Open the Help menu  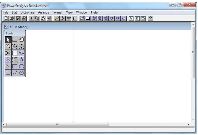[94, 12]
